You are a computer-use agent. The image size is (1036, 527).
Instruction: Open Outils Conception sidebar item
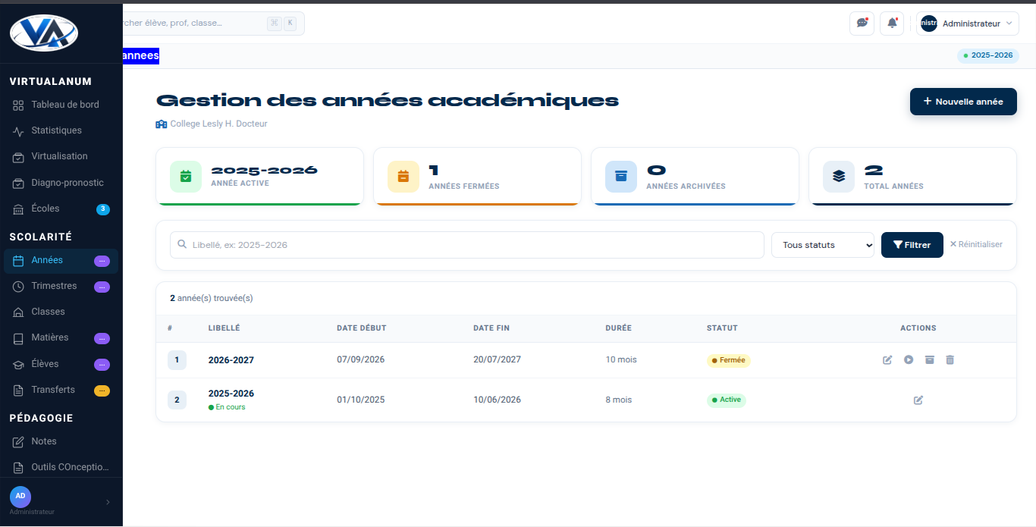point(61,467)
